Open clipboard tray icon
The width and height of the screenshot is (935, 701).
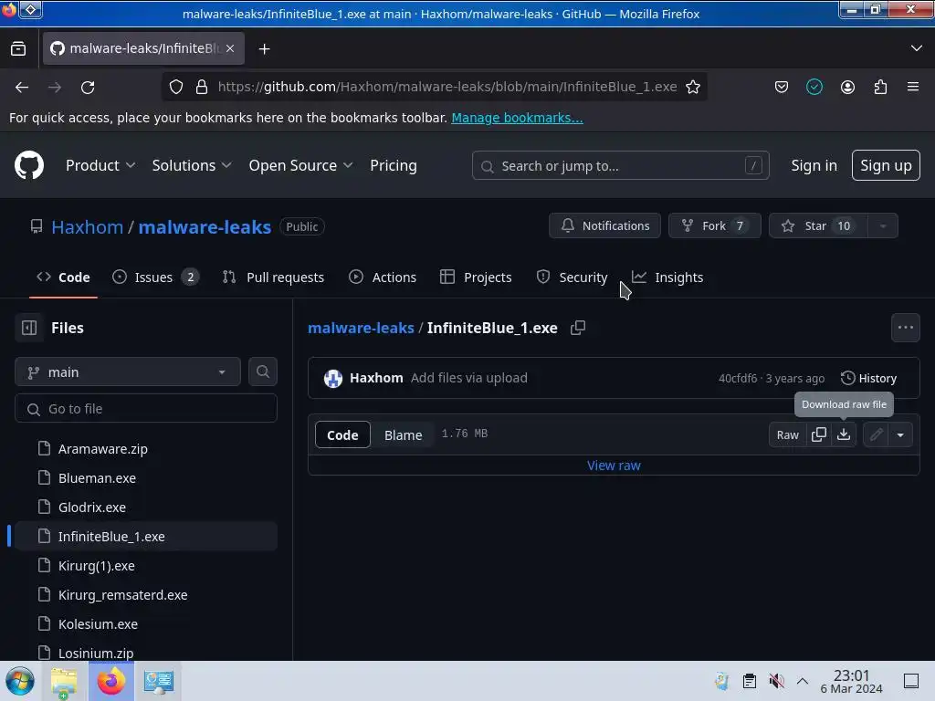(750, 681)
